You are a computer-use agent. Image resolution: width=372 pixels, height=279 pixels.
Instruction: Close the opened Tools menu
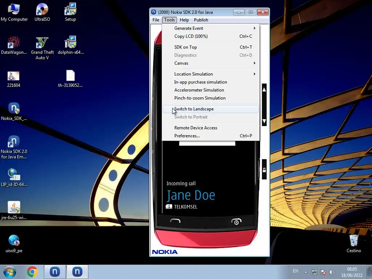(169, 20)
